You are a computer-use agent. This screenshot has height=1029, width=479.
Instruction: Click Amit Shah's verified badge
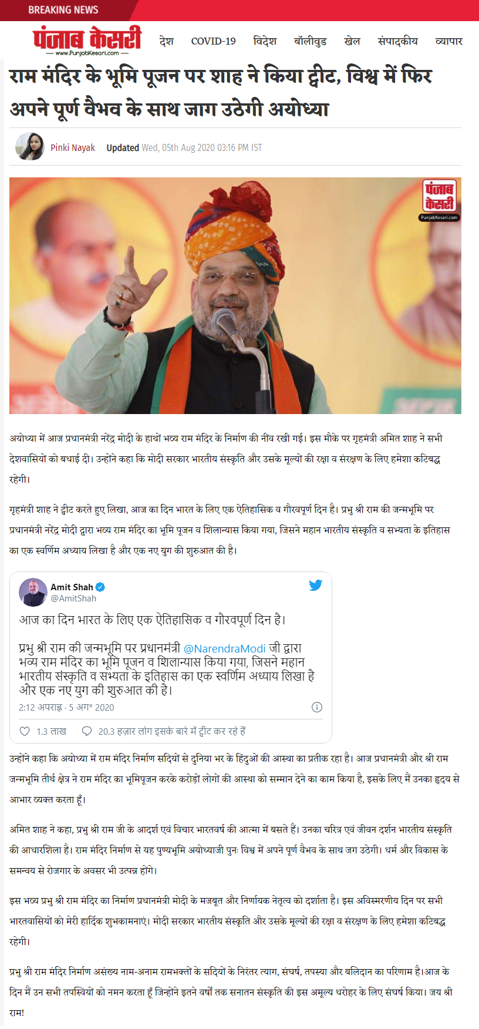point(100,587)
